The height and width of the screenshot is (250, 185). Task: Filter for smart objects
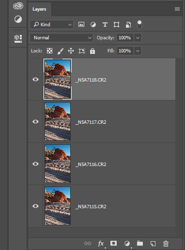[x=128, y=25]
